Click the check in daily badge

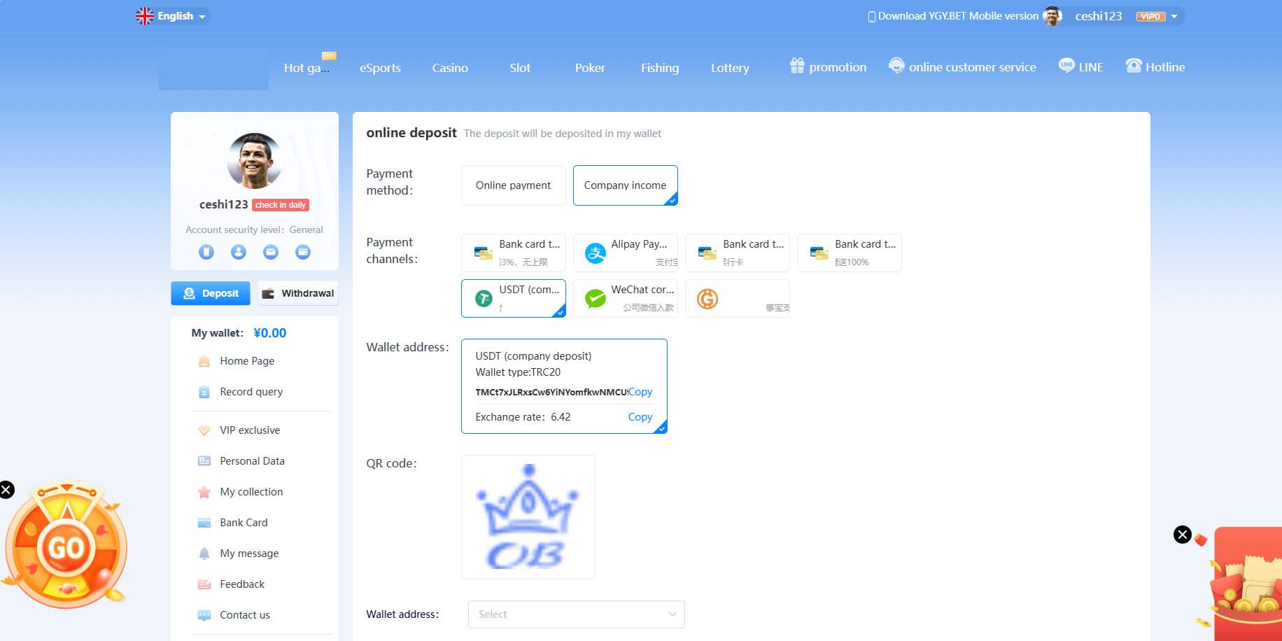pos(281,205)
